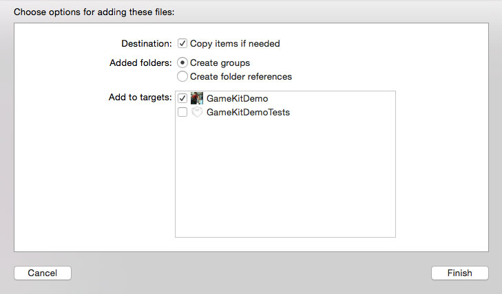The width and height of the screenshot is (502, 294).
Task: Click the "Create groups" label text
Action: point(220,63)
